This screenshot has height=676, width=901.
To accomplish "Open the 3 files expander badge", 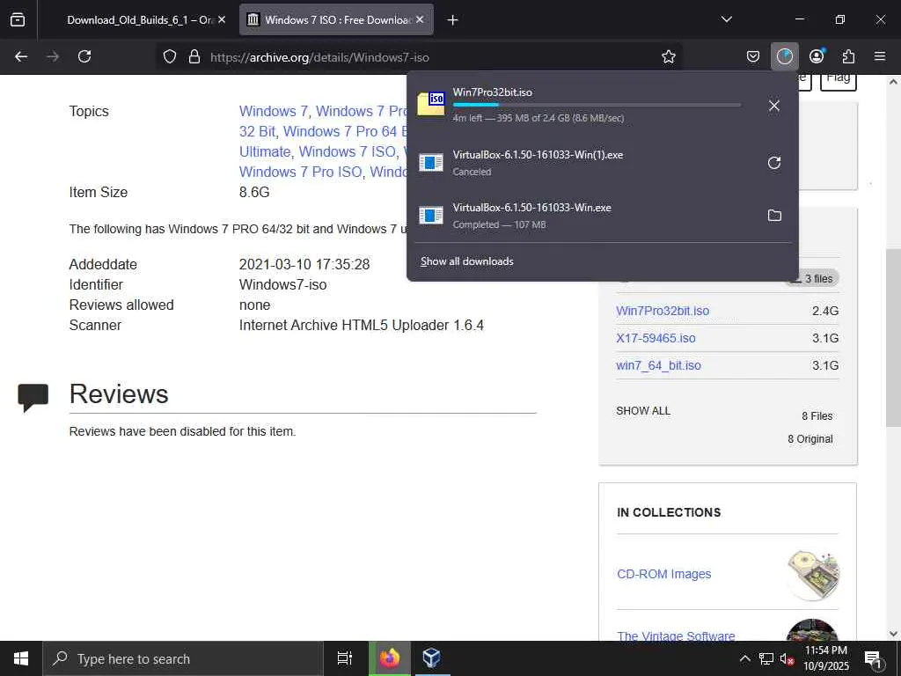I will [x=811, y=278].
